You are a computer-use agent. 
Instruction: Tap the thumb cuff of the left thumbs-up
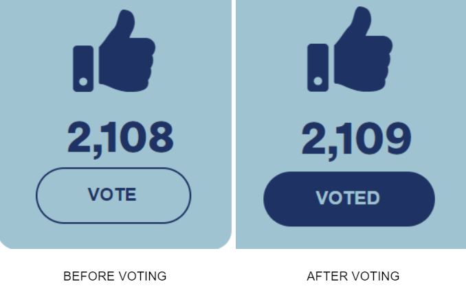click(x=83, y=69)
